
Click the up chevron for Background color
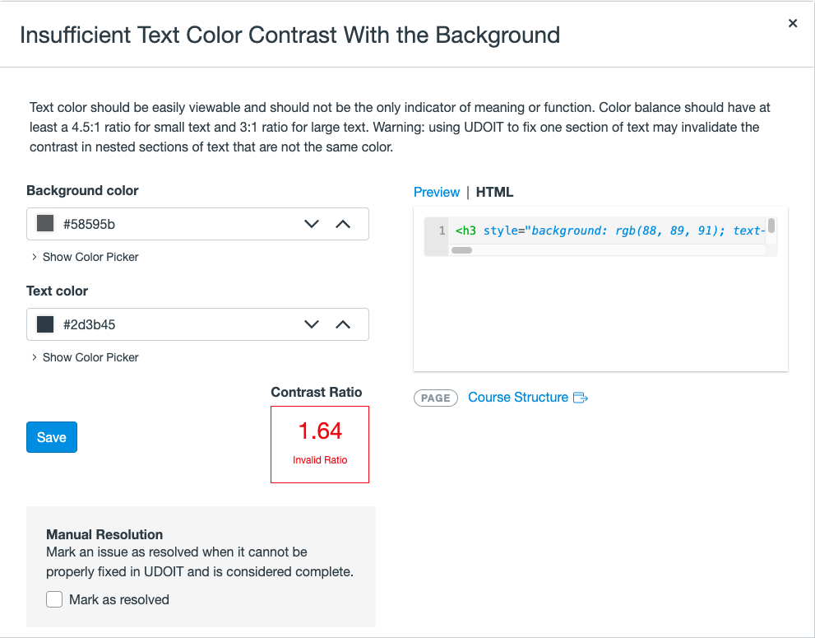(x=343, y=224)
